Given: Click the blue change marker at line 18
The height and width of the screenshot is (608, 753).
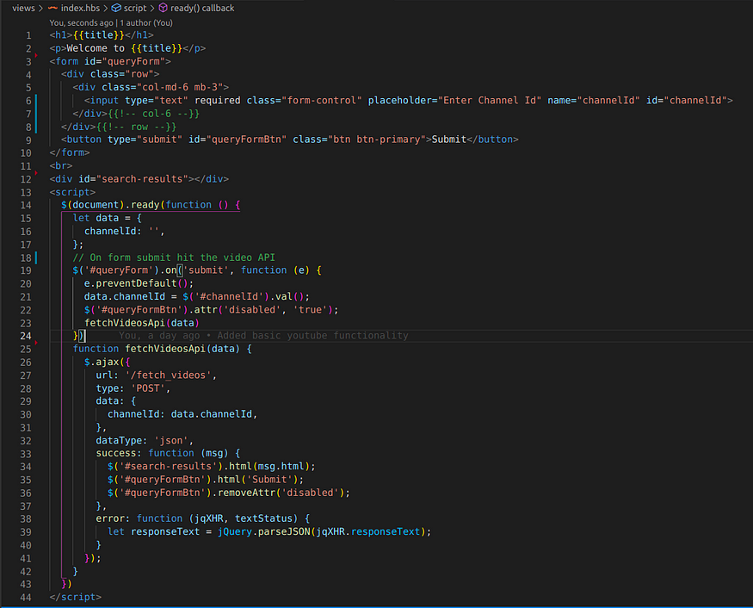Looking at the screenshot, I should tap(36, 257).
